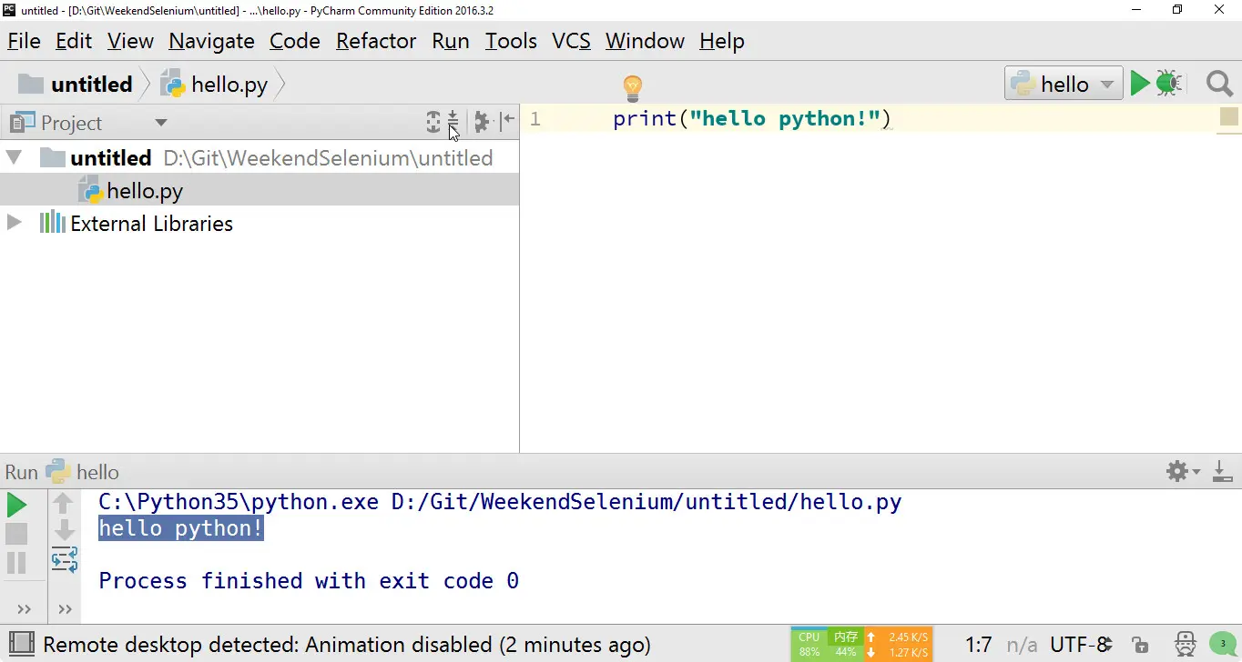Expand the hidden buttons below the soft-wrap button in Run panel
The image size is (1242, 662).
click(65, 609)
